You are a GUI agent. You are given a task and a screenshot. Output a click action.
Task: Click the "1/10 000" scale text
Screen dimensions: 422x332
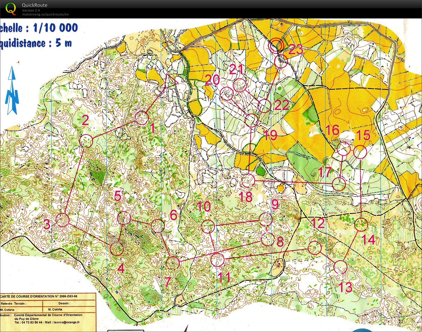[55, 28]
